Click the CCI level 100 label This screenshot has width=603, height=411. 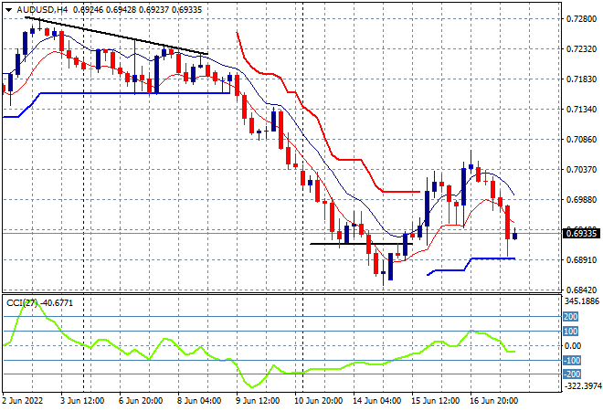click(x=571, y=331)
